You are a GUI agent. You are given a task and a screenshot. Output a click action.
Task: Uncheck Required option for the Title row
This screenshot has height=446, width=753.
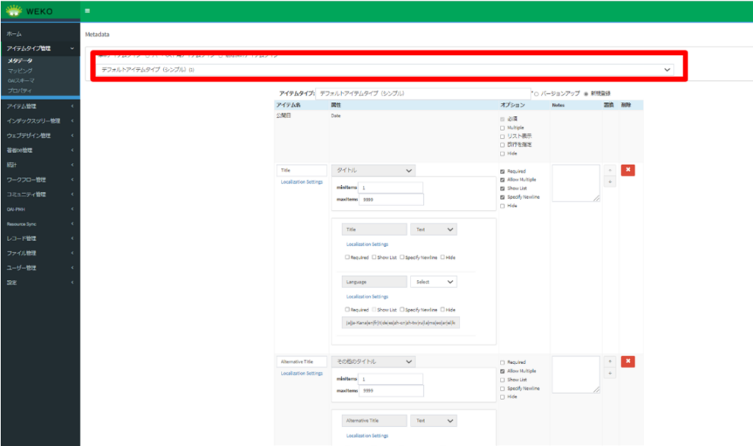(x=502, y=171)
